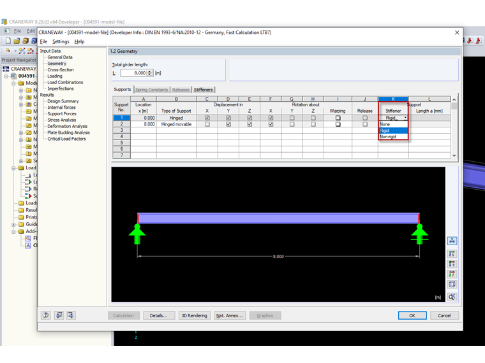Go to previous table via left arrow icon
The width and height of the screenshot is (485, 363).
59,315
